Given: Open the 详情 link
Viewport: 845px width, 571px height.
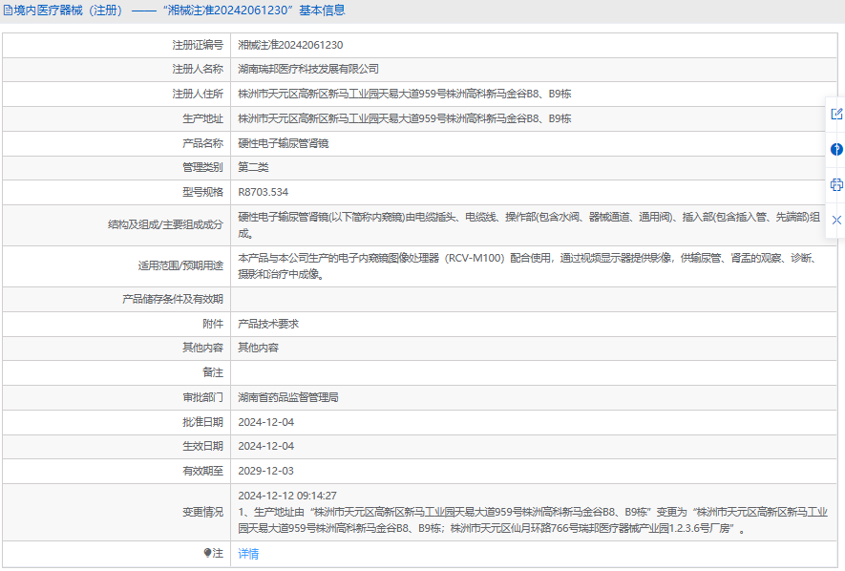Looking at the screenshot, I should tap(248, 553).
